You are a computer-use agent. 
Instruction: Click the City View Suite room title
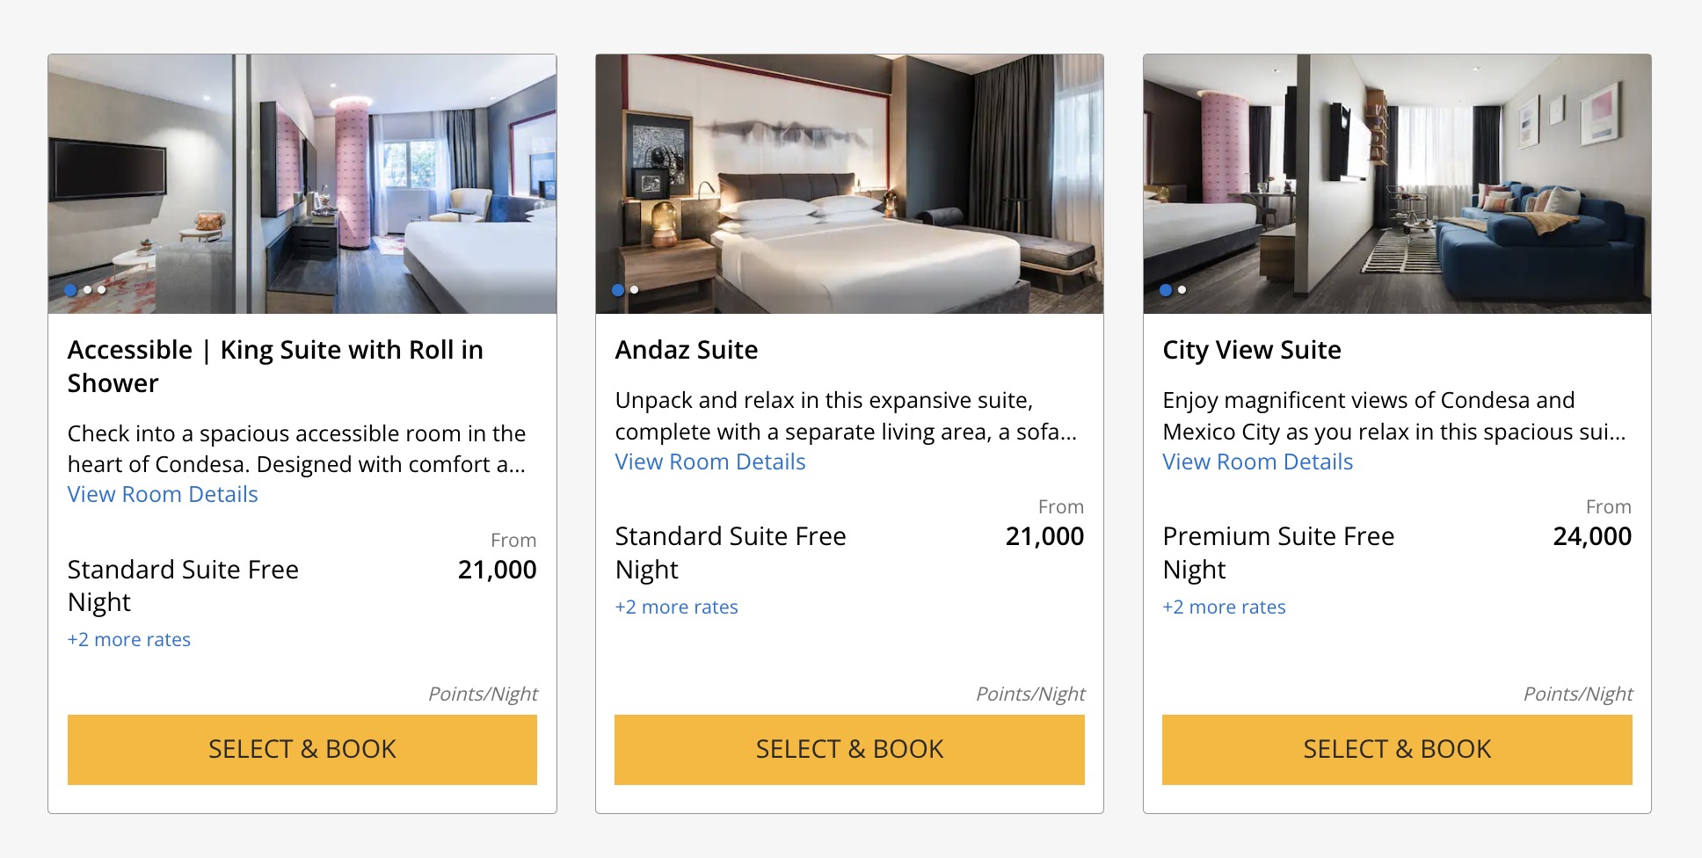[x=1252, y=349]
